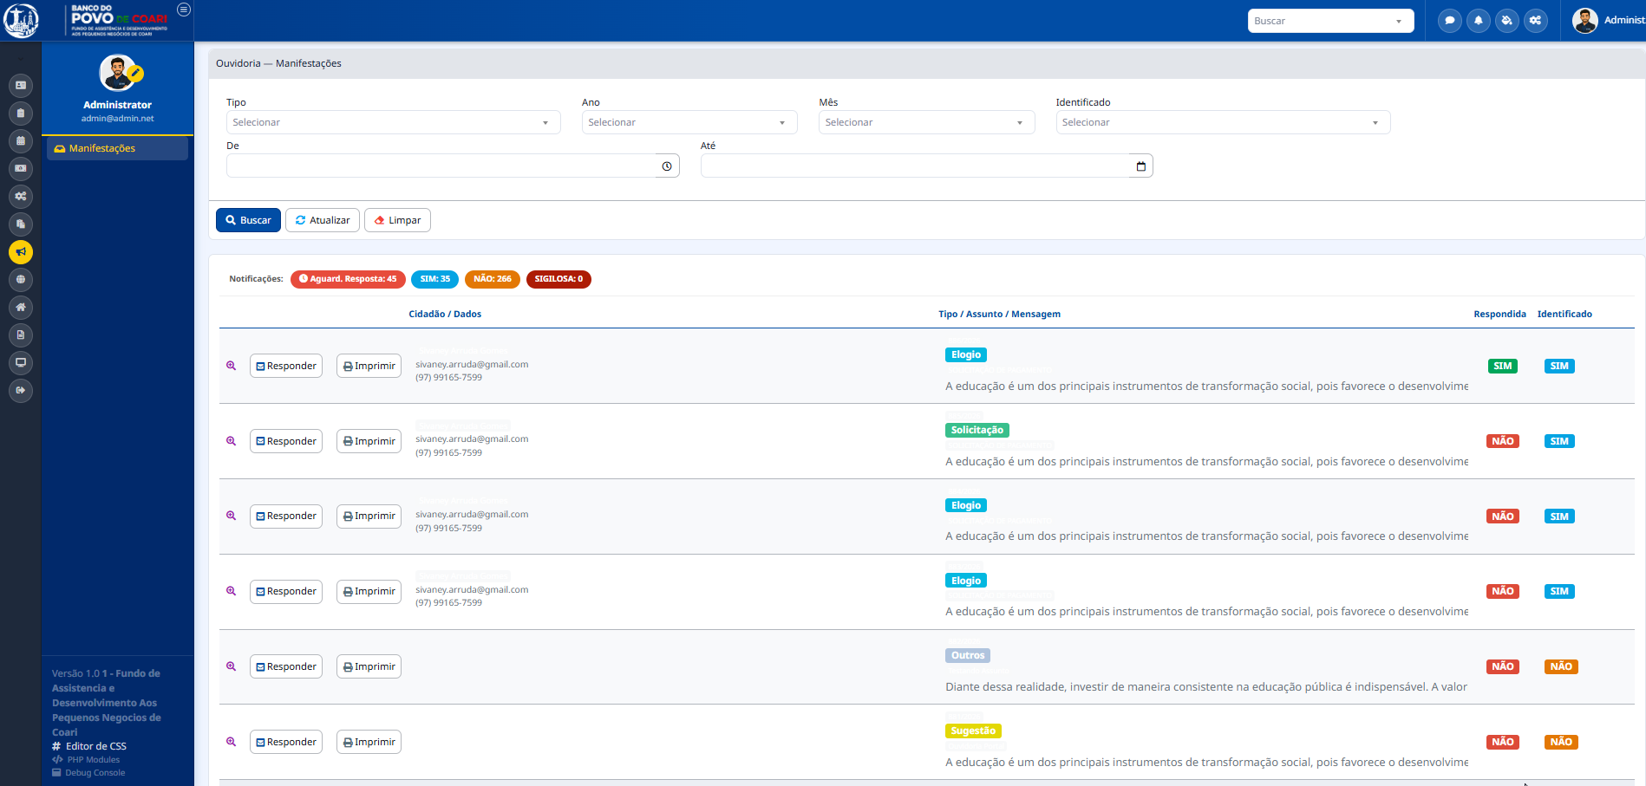The width and height of the screenshot is (1646, 786).
Task: Click the Respondida column header
Action: pos(1499,314)
